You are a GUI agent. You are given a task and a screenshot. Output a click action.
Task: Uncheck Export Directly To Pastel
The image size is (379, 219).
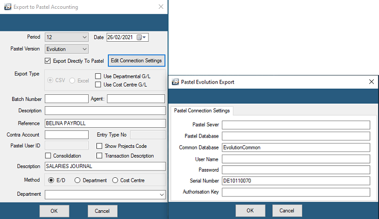(x=47, y=61)
